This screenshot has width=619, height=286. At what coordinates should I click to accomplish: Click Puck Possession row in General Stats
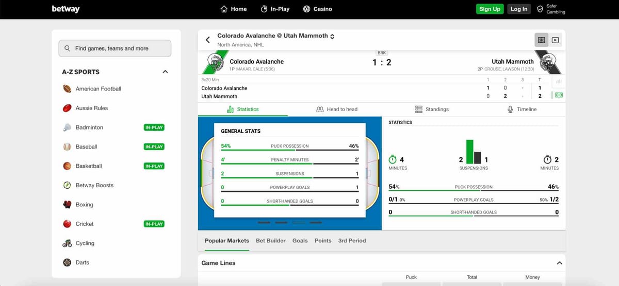click(x=290, y=146)
